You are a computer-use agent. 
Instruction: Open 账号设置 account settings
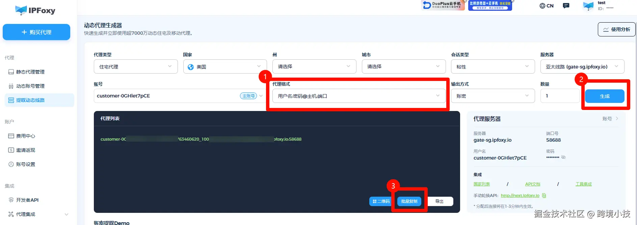tap(39, 164)
